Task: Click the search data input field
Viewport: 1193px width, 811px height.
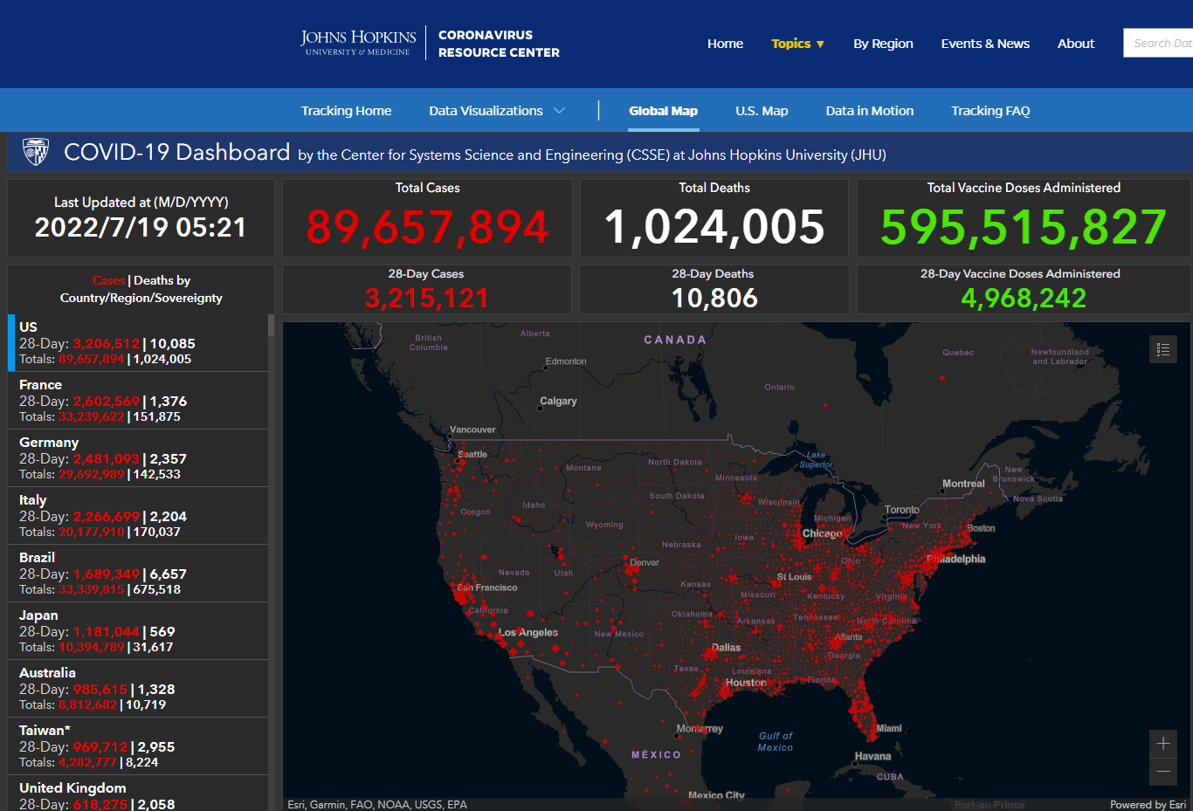Action: tap(1160, 43)
